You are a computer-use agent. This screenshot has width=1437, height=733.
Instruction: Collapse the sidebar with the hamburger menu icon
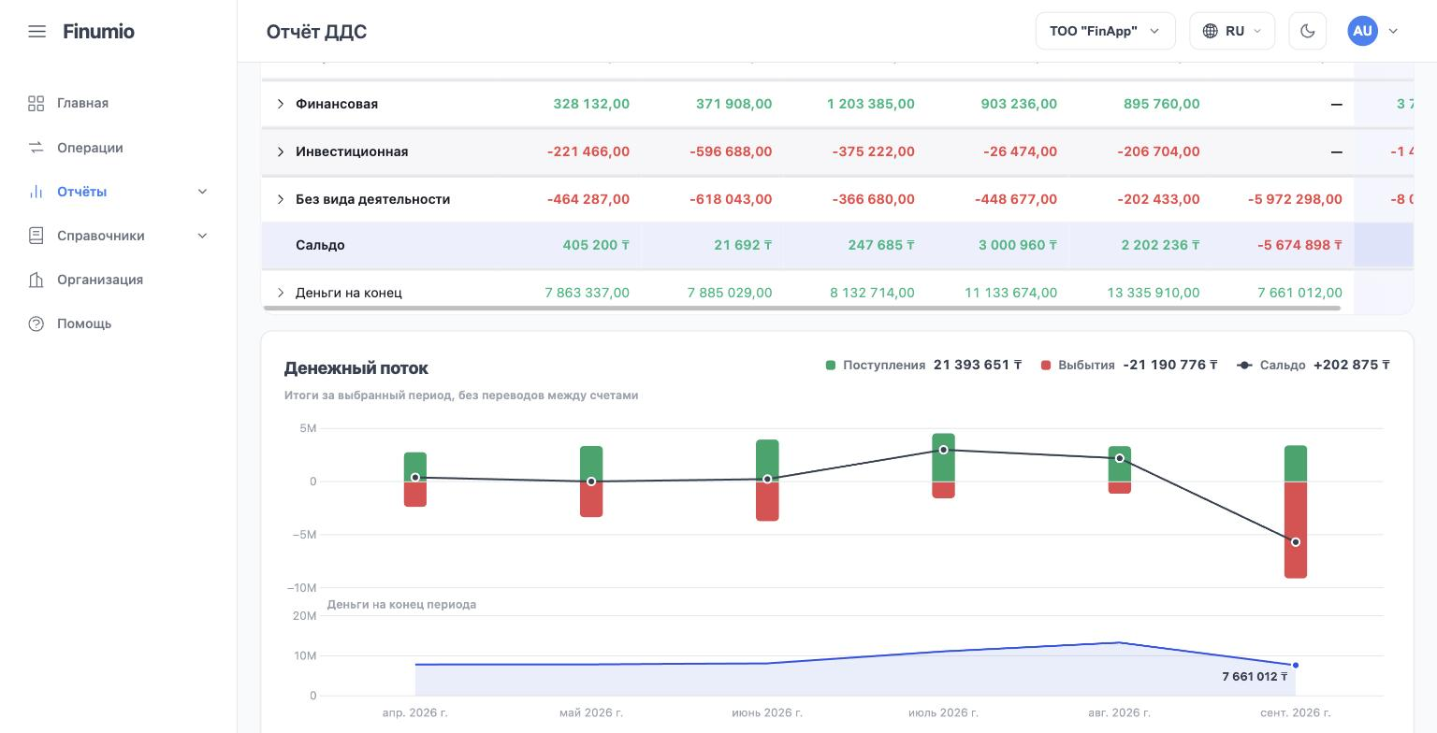tap(36, 32)
